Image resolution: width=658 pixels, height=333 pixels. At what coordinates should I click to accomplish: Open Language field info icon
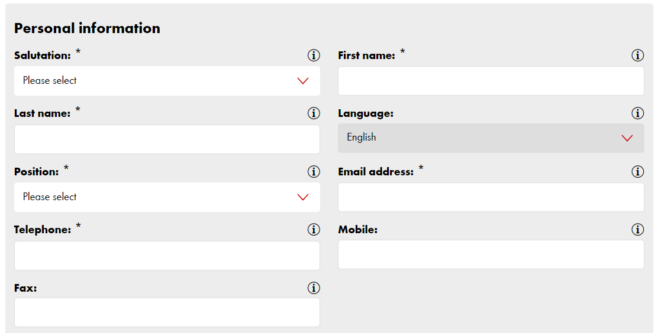pos(637,113)
